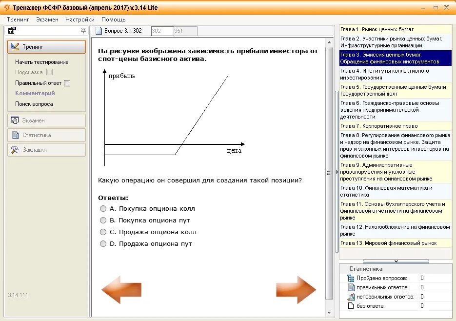Click the Экзамен panel icon
The image size is (456, 321).
coord(15,120)
